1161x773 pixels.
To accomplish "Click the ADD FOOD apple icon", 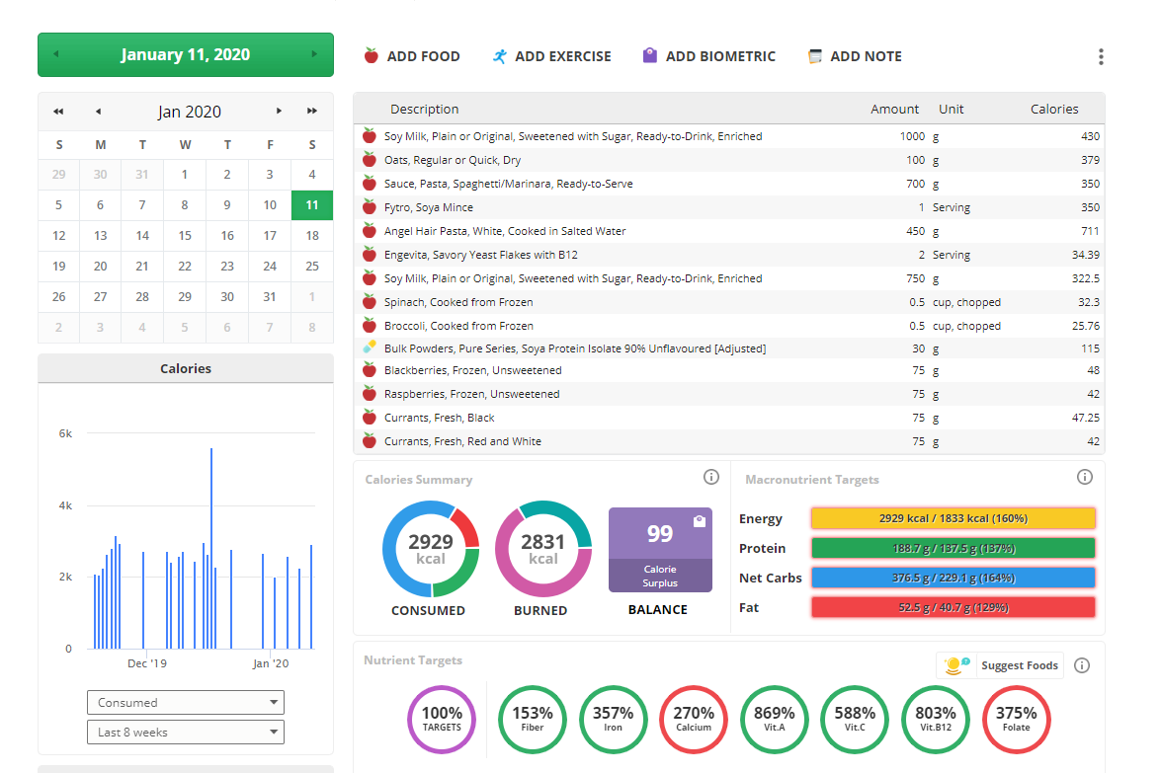I will (372, 56).
